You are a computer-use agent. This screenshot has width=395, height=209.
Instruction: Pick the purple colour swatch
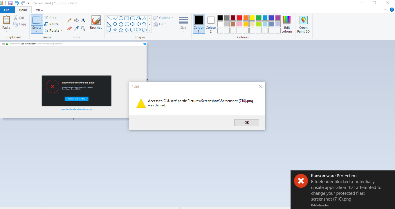[278, 18]
